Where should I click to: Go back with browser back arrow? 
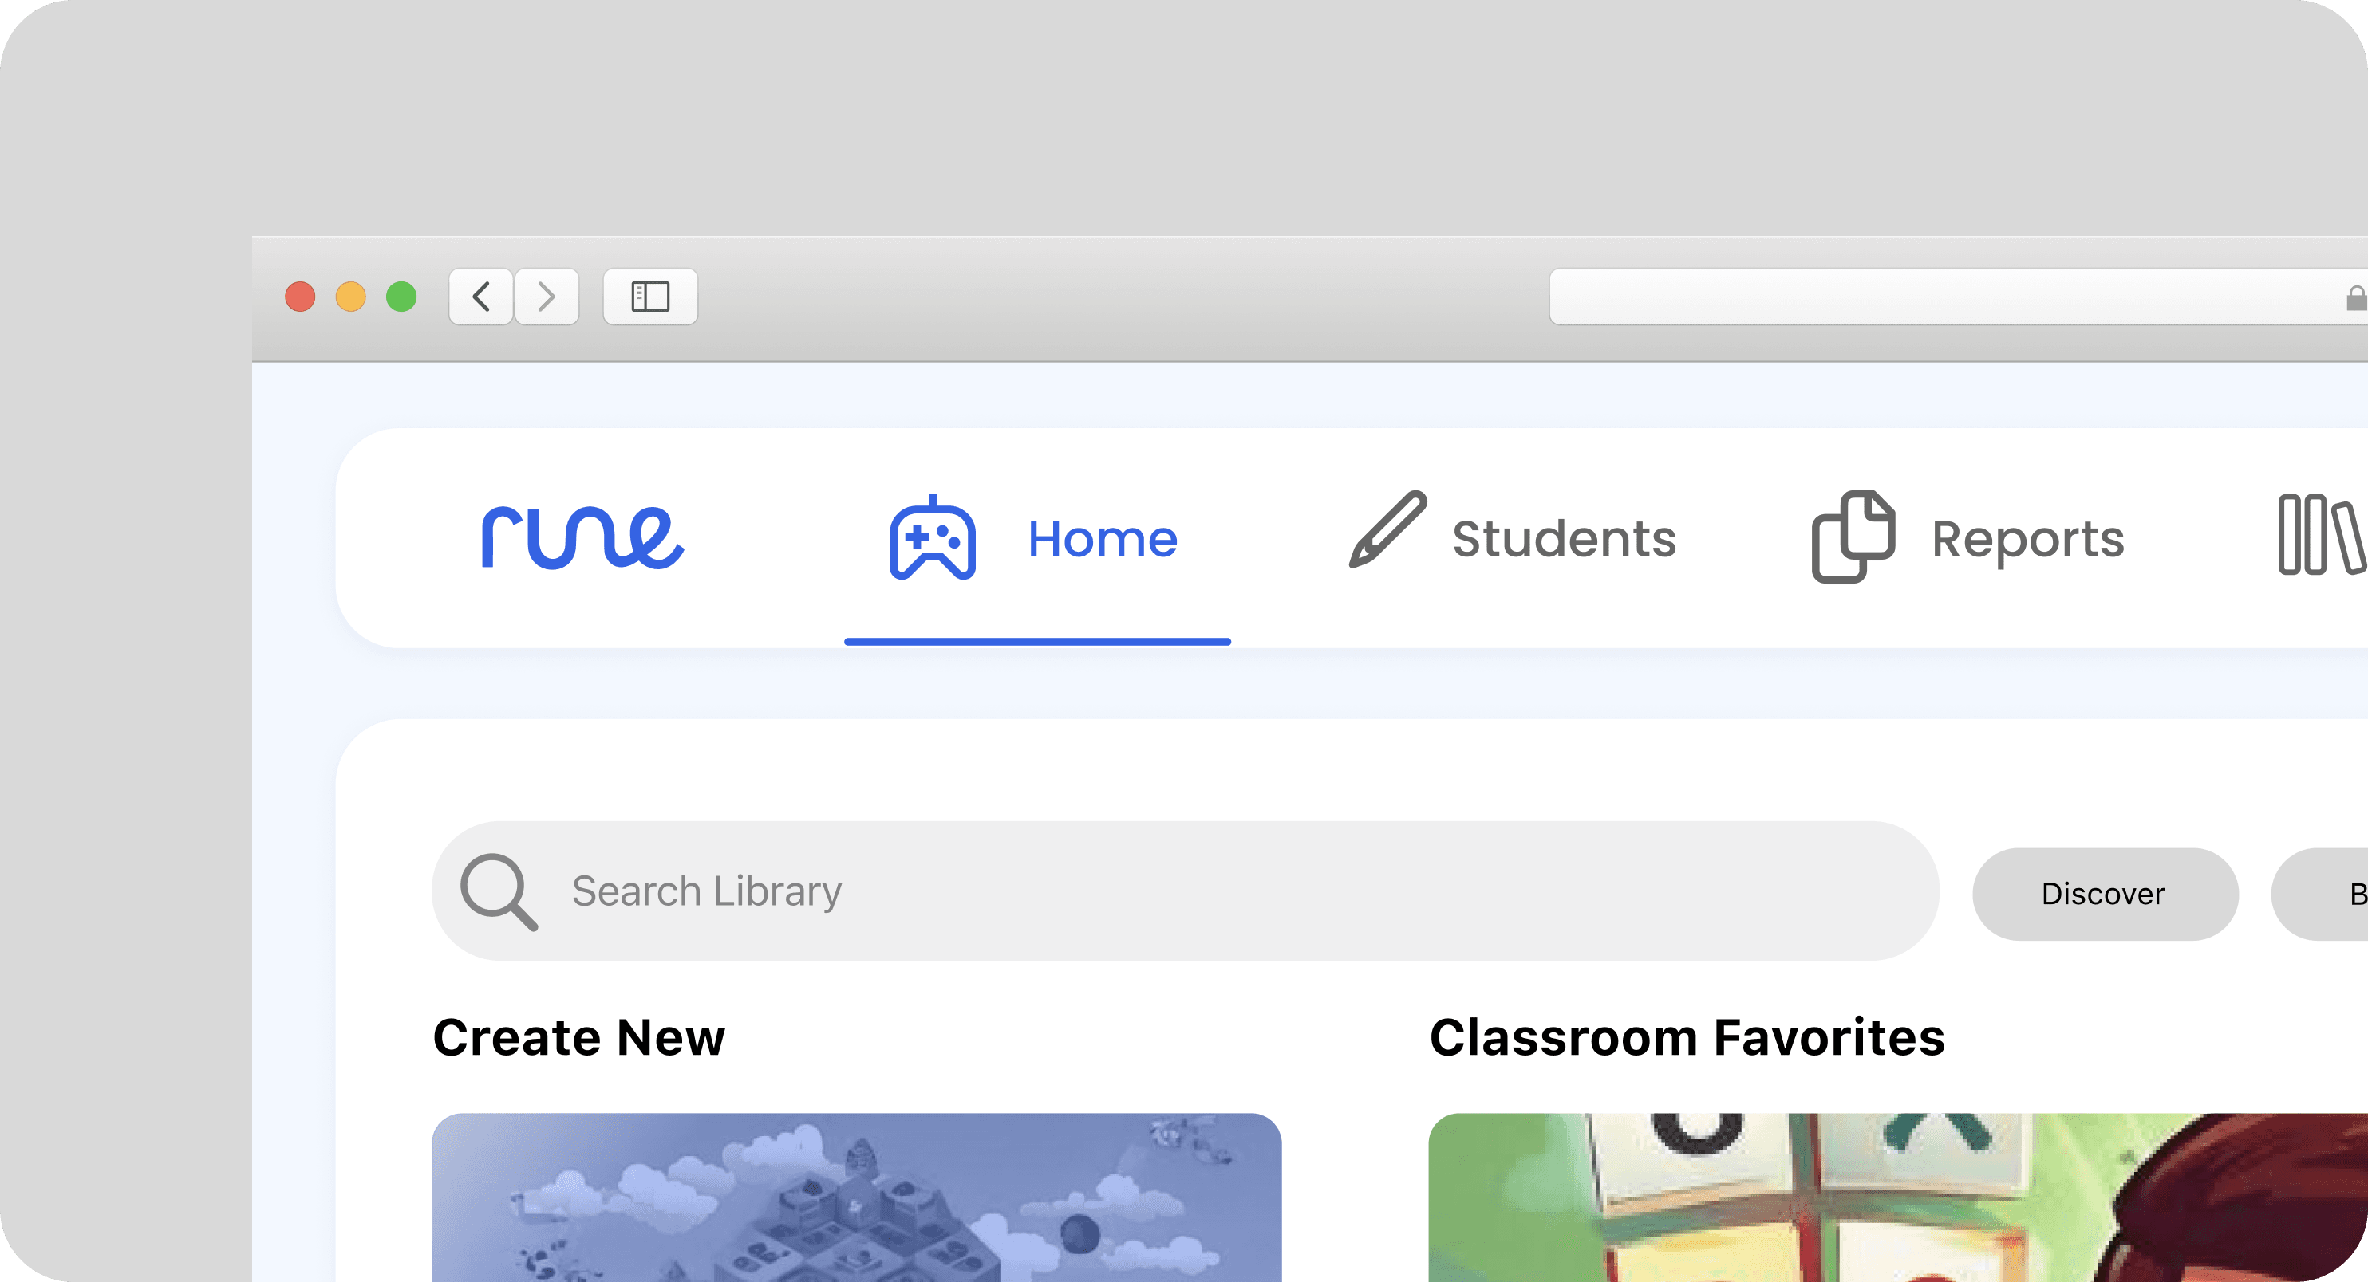481,297
